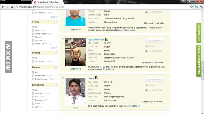Bookmark this page with the star icon
The width and height of the screenshot is (204, 114).
point(191,7)
